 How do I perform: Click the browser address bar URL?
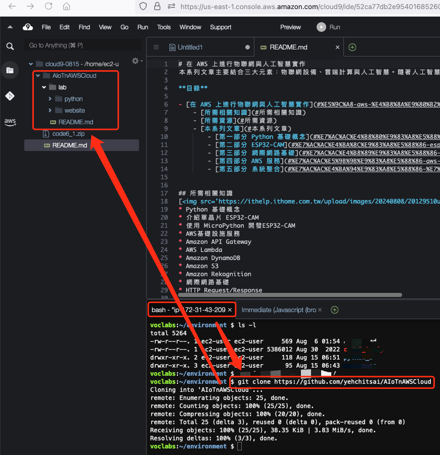[310, 7]
